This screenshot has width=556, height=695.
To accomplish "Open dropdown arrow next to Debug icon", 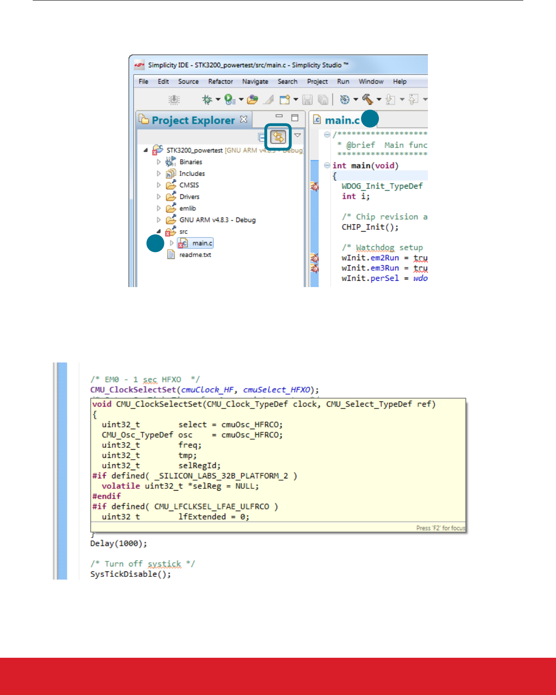I will click(x=218, y=99).
